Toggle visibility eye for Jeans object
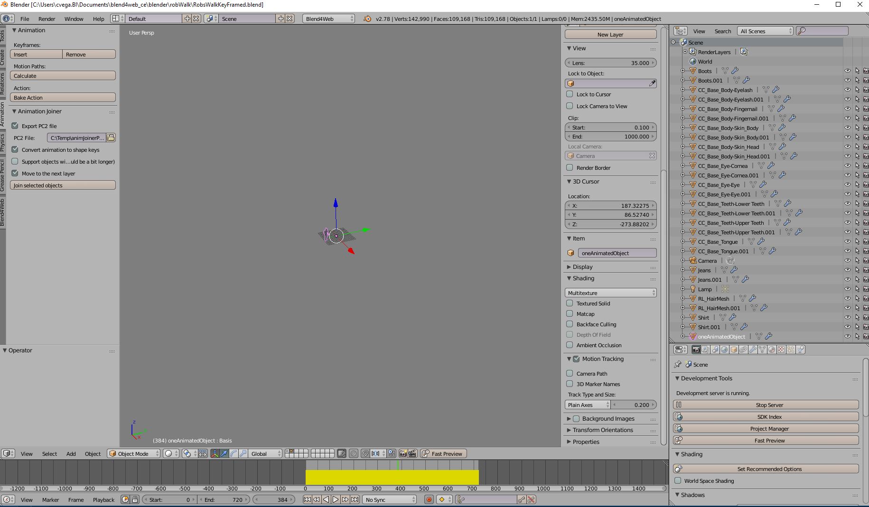 (848, 270)
